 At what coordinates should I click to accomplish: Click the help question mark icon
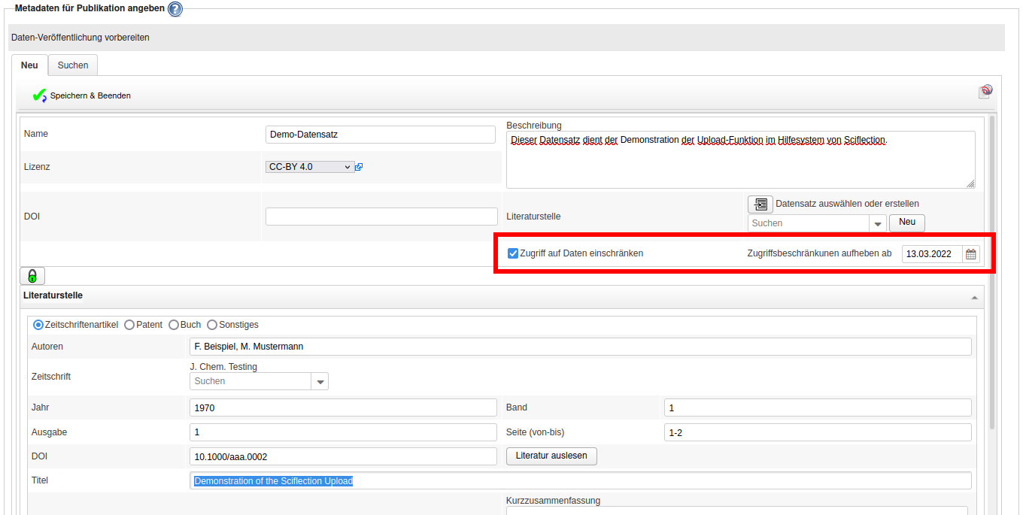coord(175,9)
